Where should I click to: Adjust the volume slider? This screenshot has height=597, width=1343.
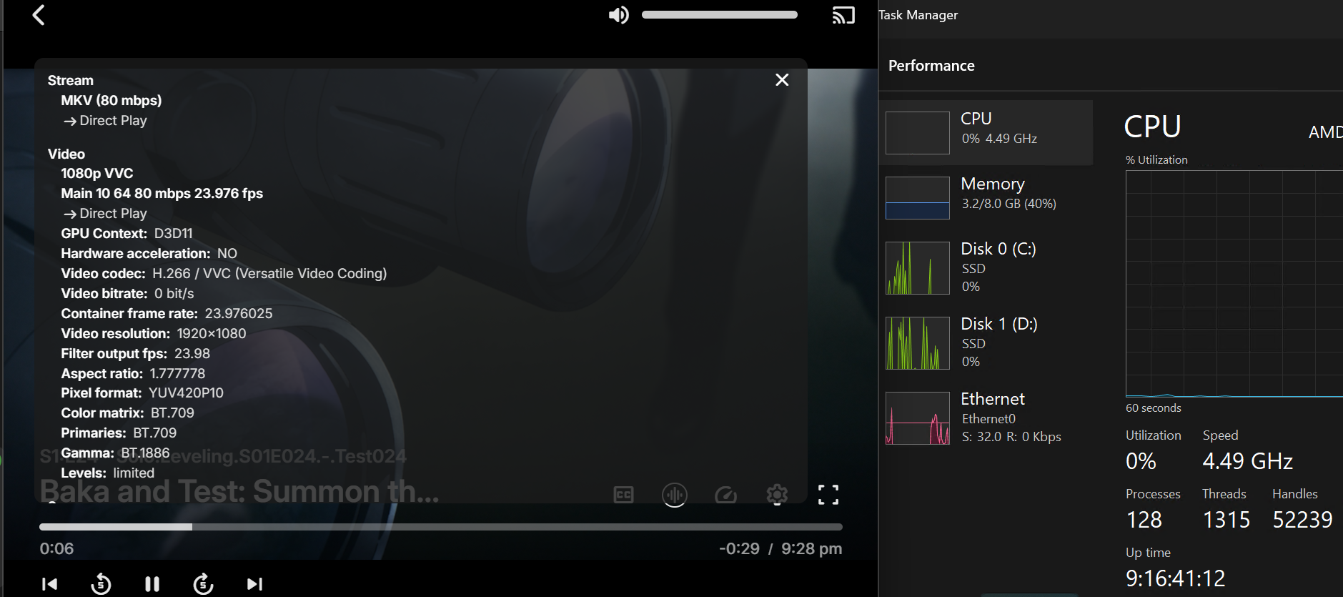[x=720, y=15]
